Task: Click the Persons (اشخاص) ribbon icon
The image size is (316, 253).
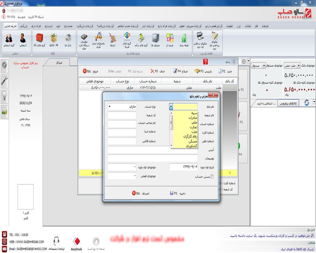Action: tap(23, 39)
